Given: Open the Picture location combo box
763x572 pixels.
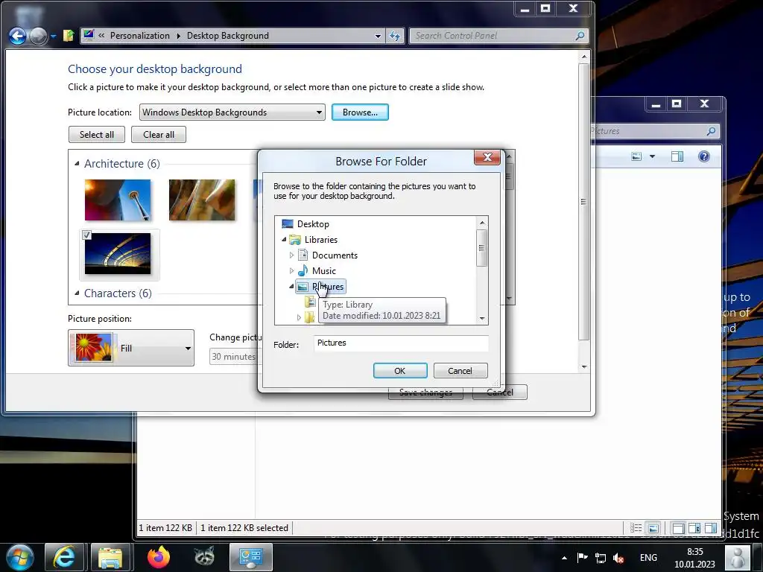Looking at the screenshot, I should click(x=232, y=112).
